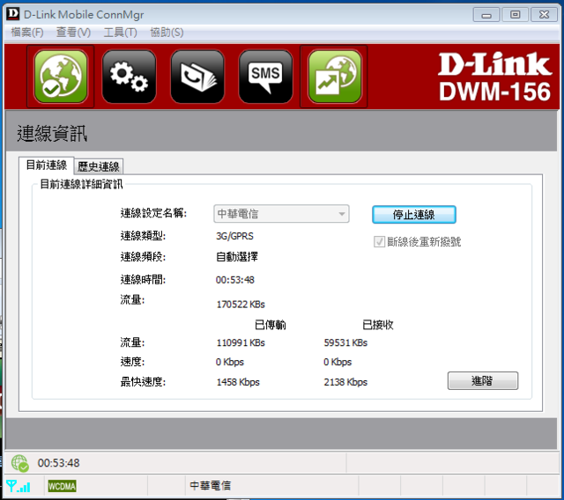The image size is (564, 500).
Task: Click the 連線設定名稱 label
Action: pos(153,213)
